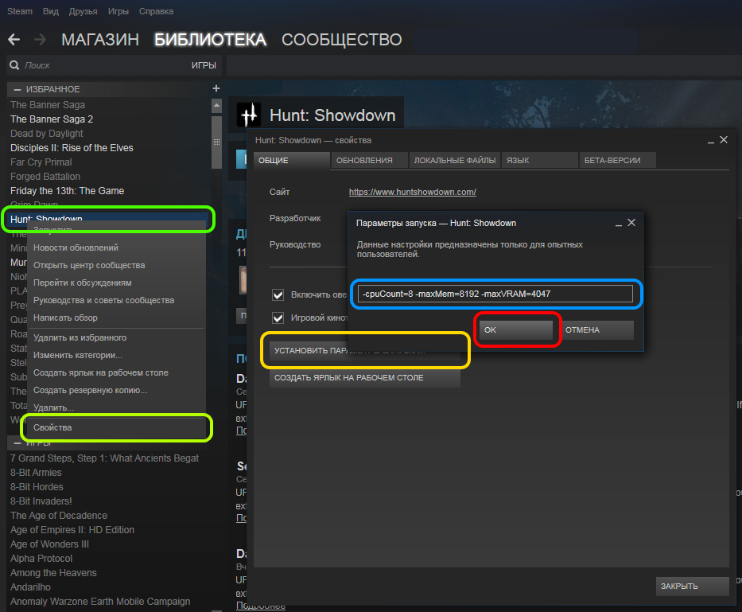Viewport: 742px width, 612px height.
Task: Add a category with the plus icon
Action: pyautogui.click(x=216, y=88)
